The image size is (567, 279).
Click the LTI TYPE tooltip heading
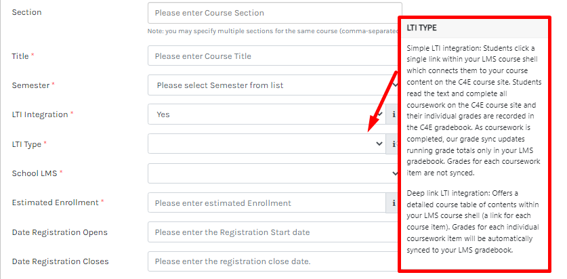[421, 28]
